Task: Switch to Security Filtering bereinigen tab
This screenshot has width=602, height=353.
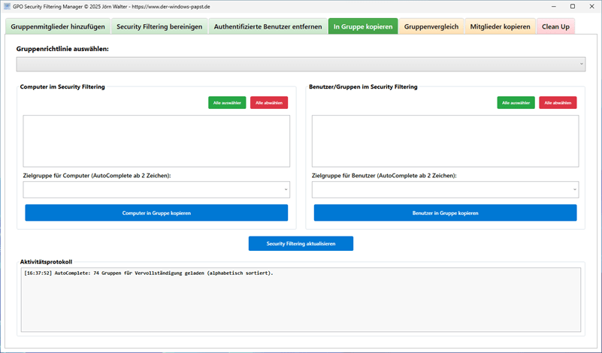Action: [x=159, y=26]
